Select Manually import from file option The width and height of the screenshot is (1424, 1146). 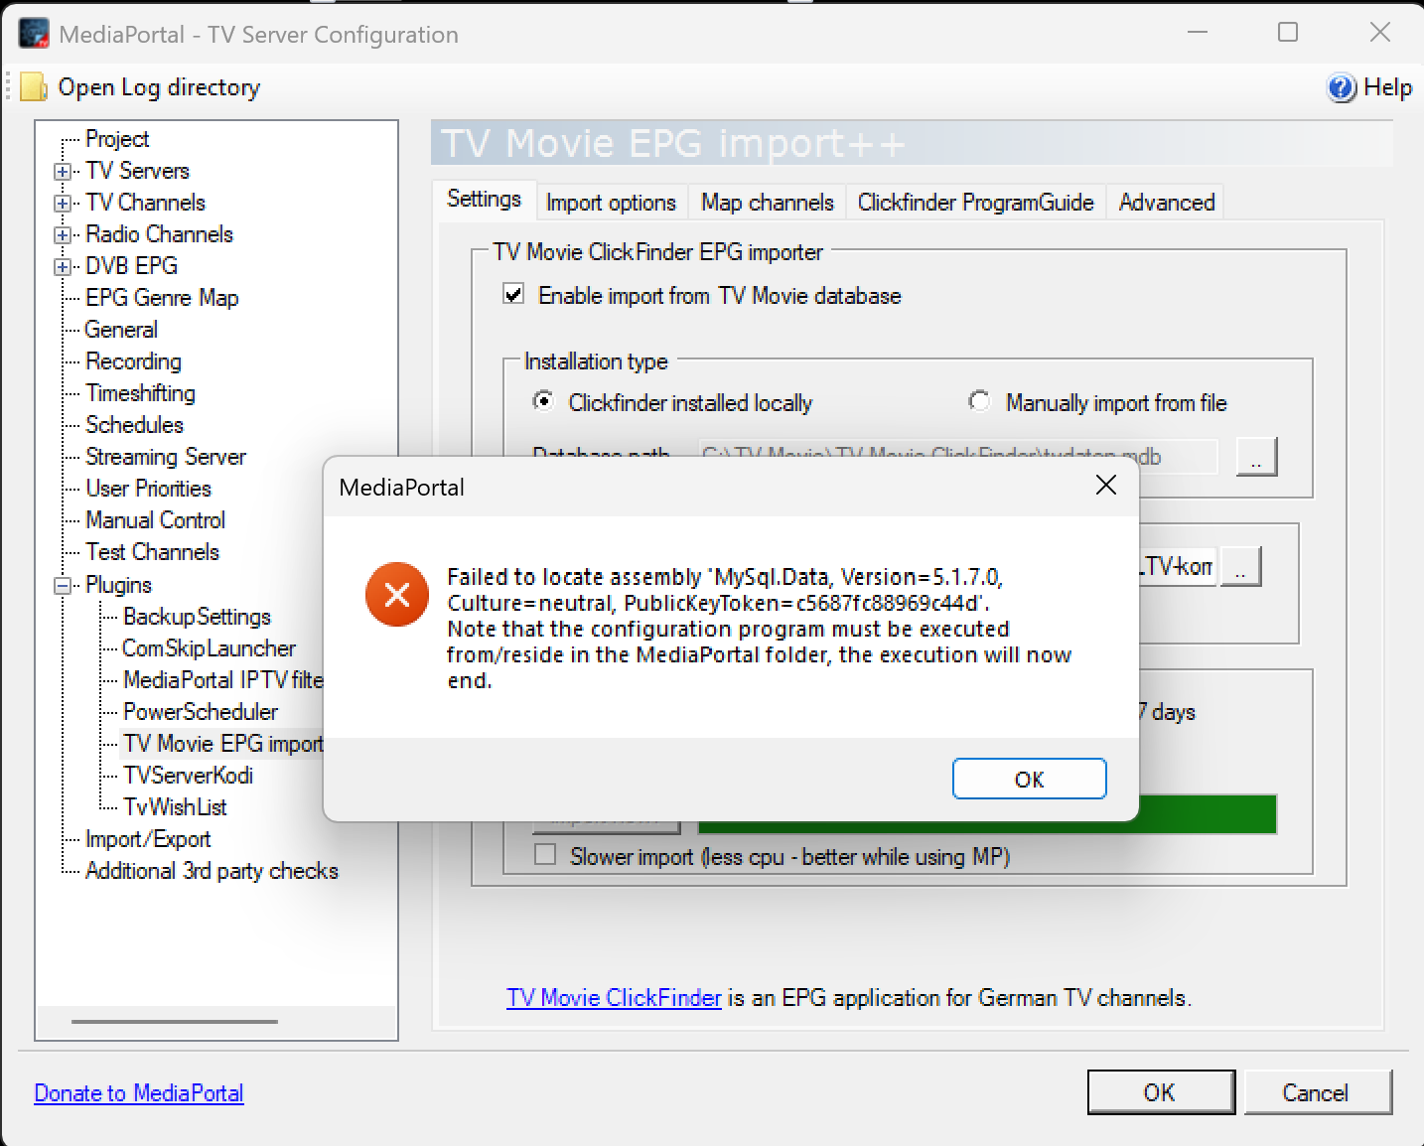[979, 401]
